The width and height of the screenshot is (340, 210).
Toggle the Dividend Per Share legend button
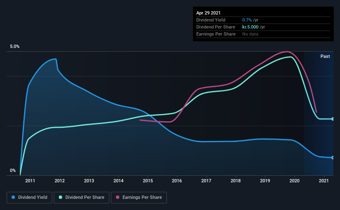click(82, 198)
